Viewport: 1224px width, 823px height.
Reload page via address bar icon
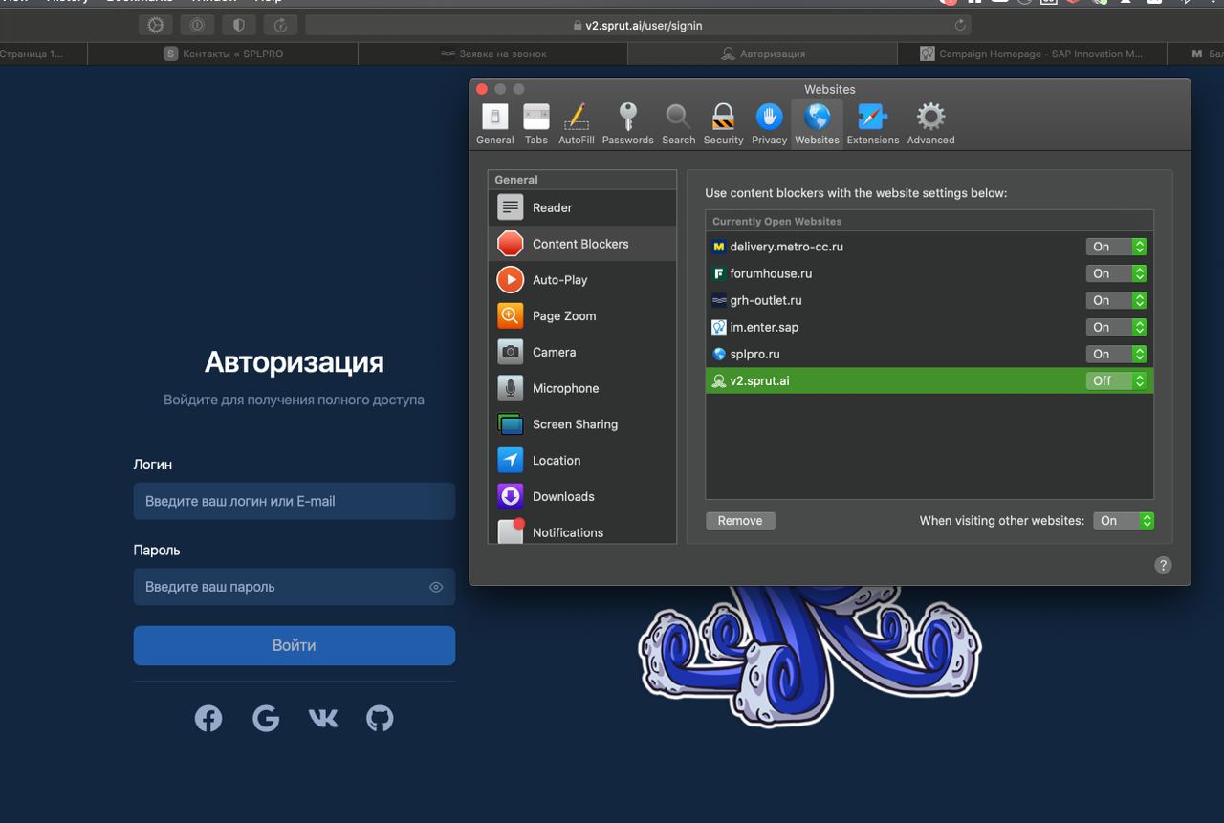point(959,26)
